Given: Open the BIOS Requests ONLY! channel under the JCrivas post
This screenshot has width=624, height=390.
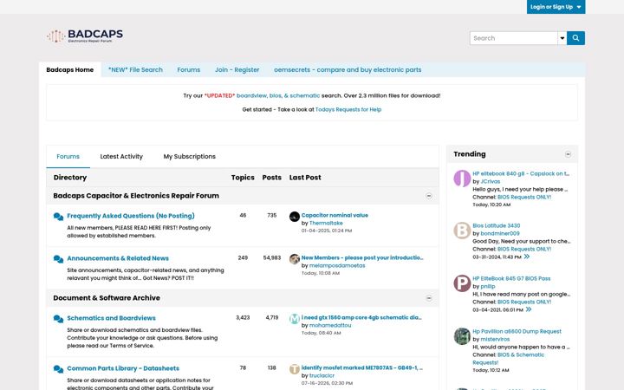Looking at the screenshot, I should coord(524,197).
